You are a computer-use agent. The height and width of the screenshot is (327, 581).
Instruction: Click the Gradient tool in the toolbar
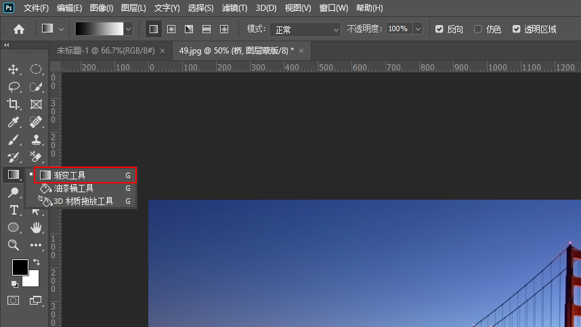click(x=14, y=175)
